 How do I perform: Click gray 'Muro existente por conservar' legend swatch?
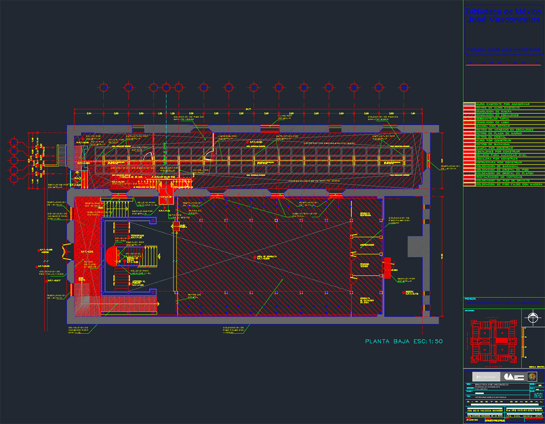tap(469, 104)
